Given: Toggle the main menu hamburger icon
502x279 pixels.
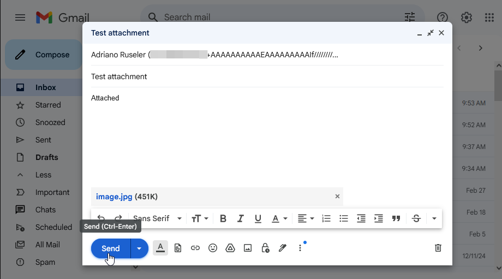Looking at the screenshot, I should point(20,17).
